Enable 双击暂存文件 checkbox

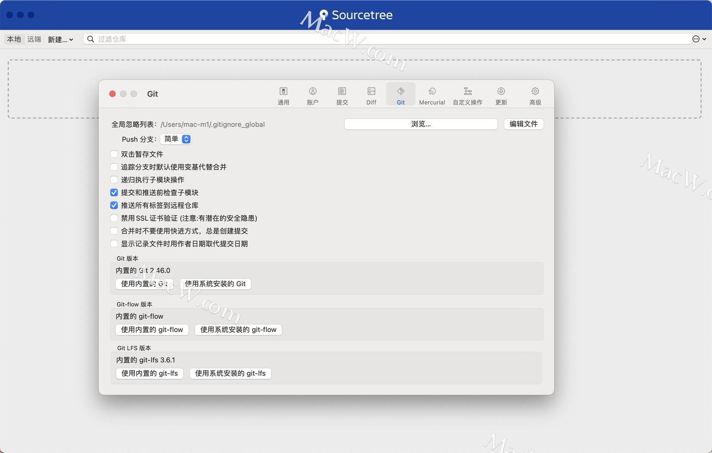(x=114, y=154)
